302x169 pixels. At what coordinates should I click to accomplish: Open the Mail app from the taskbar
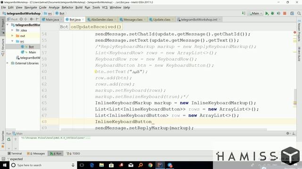tap(131, 165)
